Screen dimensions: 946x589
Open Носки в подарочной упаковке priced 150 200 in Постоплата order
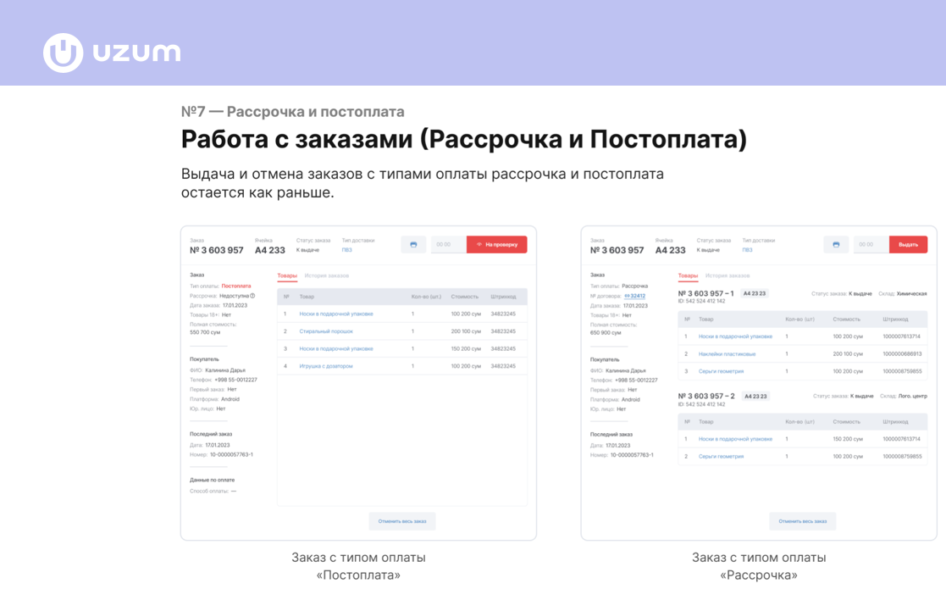(x=336, y=349)
